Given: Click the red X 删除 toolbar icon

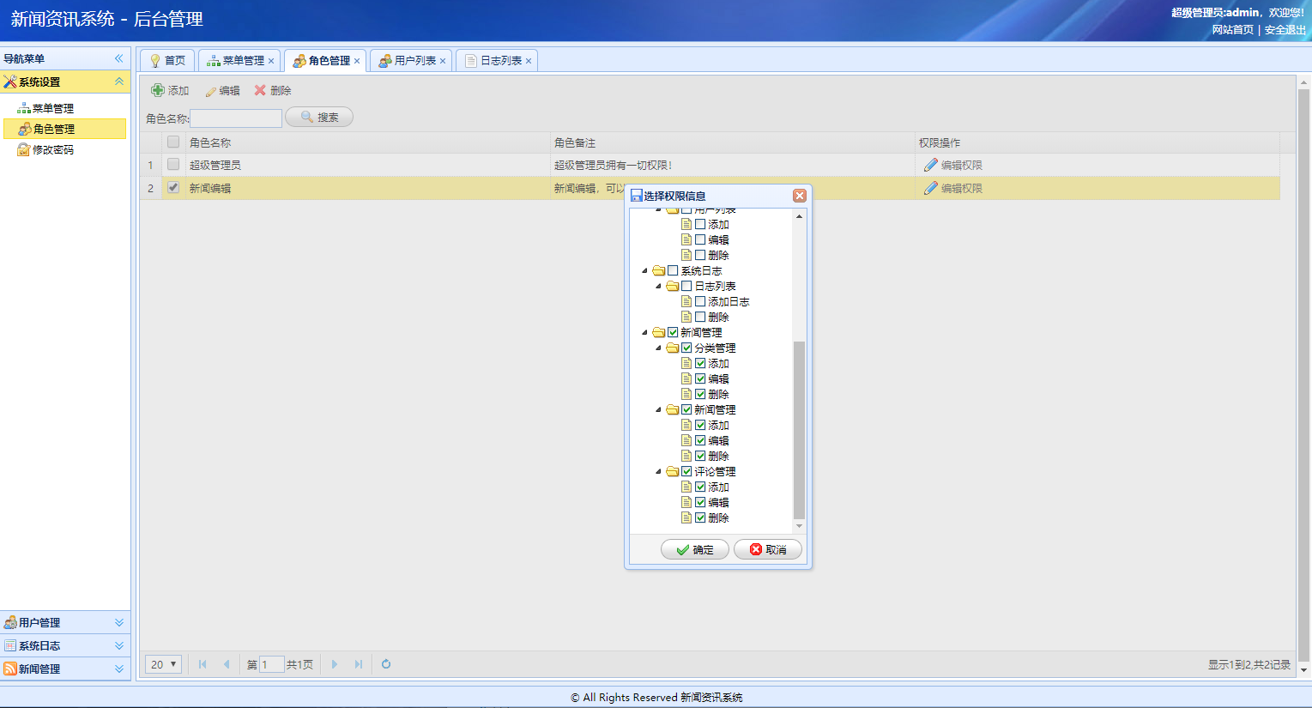Looking at the screenshot, I should tap(260, 90).
